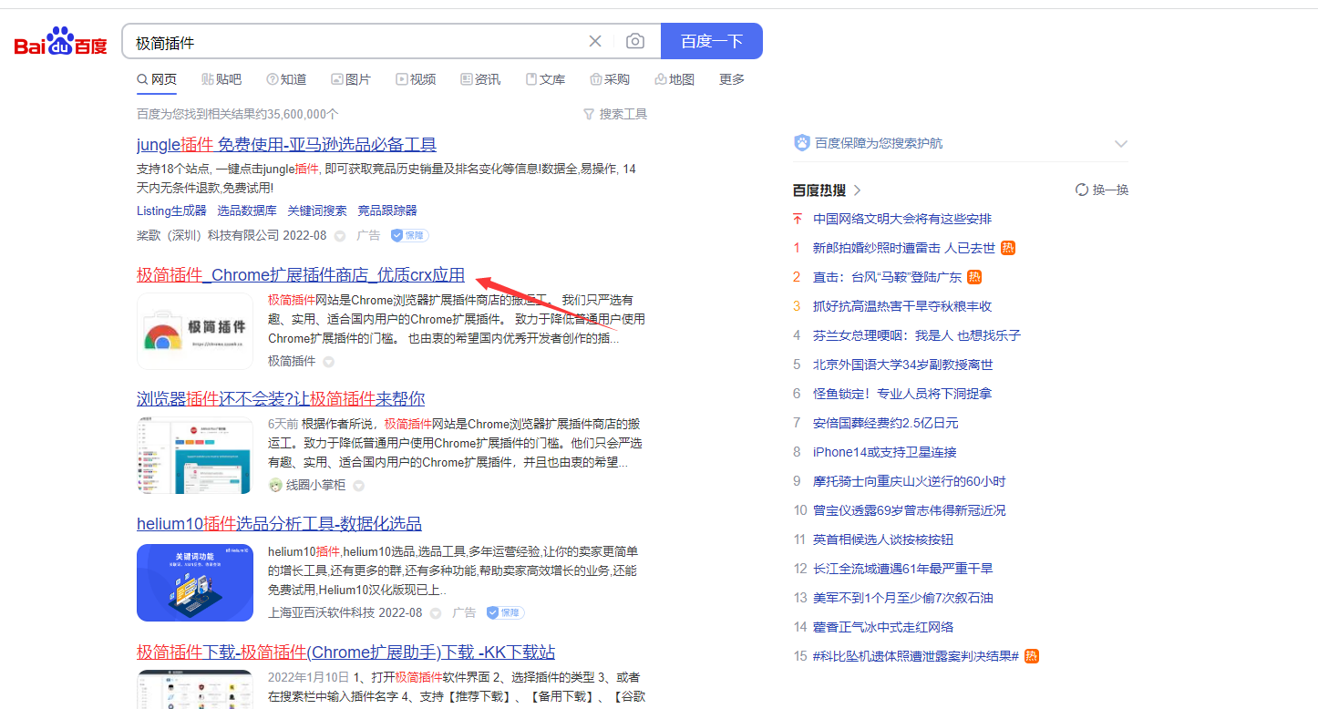Image resolution: width=1318 pixels, height=709 pixels.
Task: Click the 百度保障 shield icon
Action: (x=802, y=143)
